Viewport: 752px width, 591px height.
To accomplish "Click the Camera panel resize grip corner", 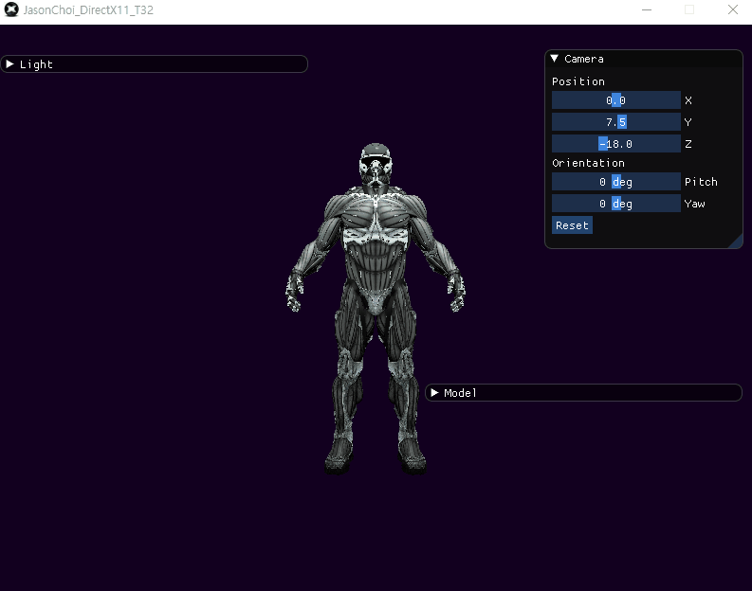I will 736,242.
